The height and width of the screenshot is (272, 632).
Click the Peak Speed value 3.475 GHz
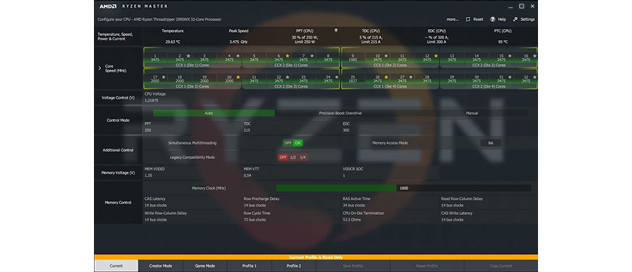tap(238, 41)
